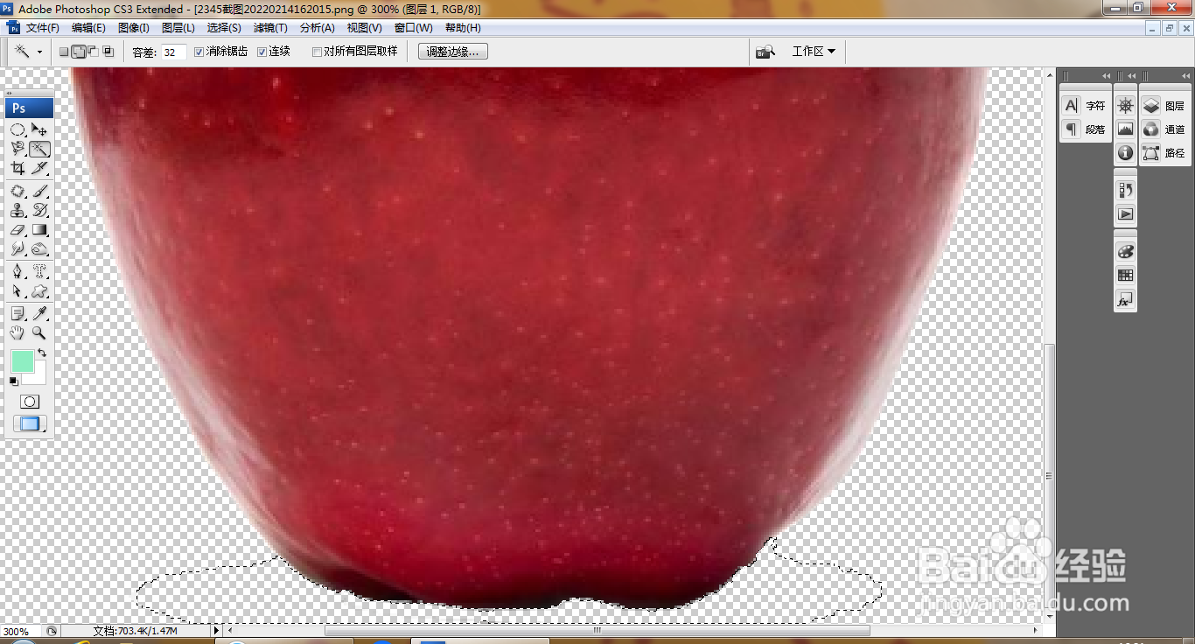Screen dimensions: 1195x644
Task: Choose New Selection mode
Action: tap(64, 52)
